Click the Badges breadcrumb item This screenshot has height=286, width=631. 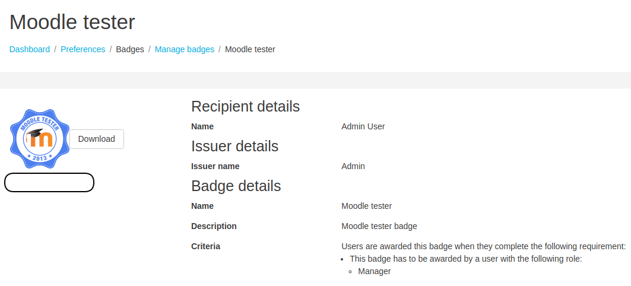click(130, 49)
